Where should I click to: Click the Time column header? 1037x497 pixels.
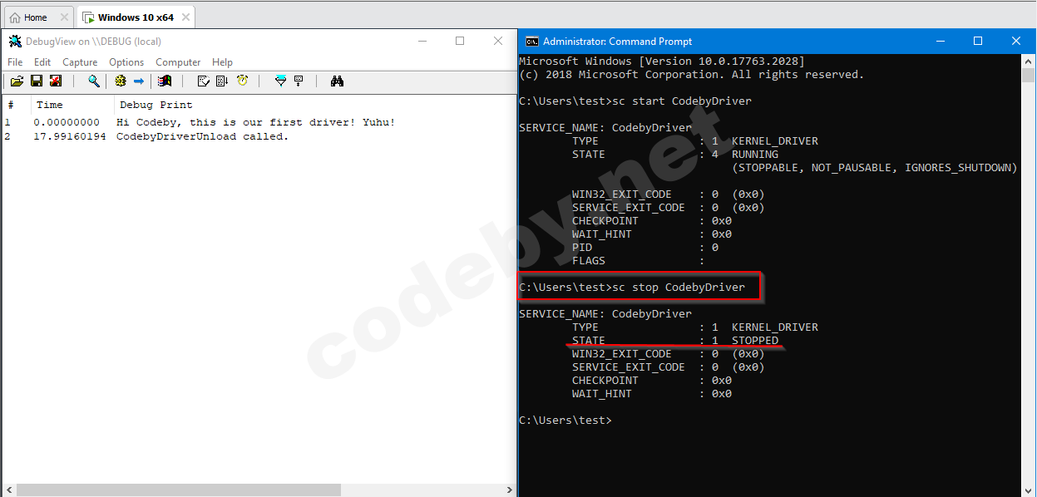coord(73,105)
